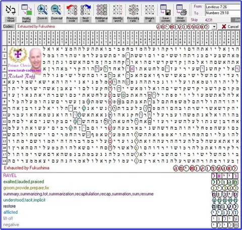
Task: Click the Hebrew code word beside 'restore'
Action: [x=224, y=206]
